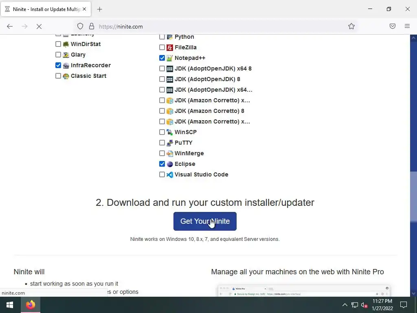
Task: Tick the FileZilla checkbox
Action: 162,47
